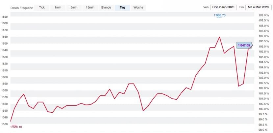273x133 pixels.
Task: Select the Tick data frequency
Action: click(42, 8)
